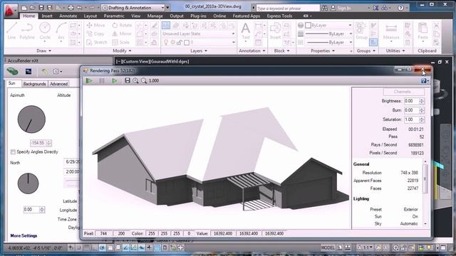The height and width of the screenshot is (256, 456).
Task: Switch to the Insert ribbon tab
Action: point(47,16)
